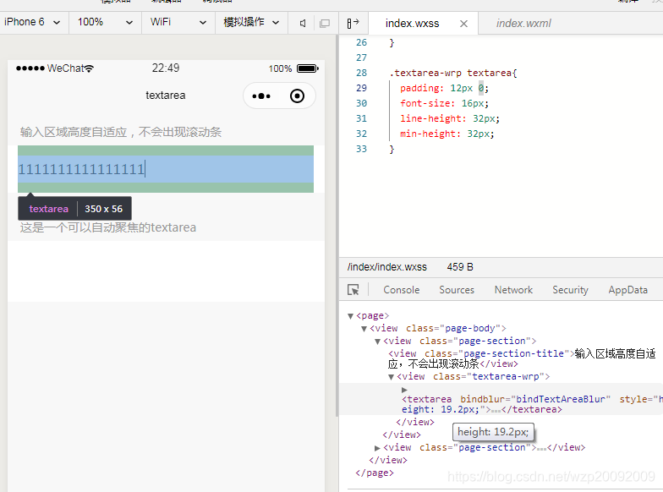Open the WiFi network type dropdown

tap(178, 22)
